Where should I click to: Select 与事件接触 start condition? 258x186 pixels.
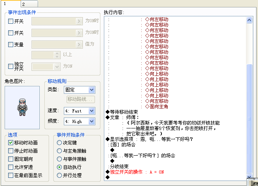tap(59, 159)
